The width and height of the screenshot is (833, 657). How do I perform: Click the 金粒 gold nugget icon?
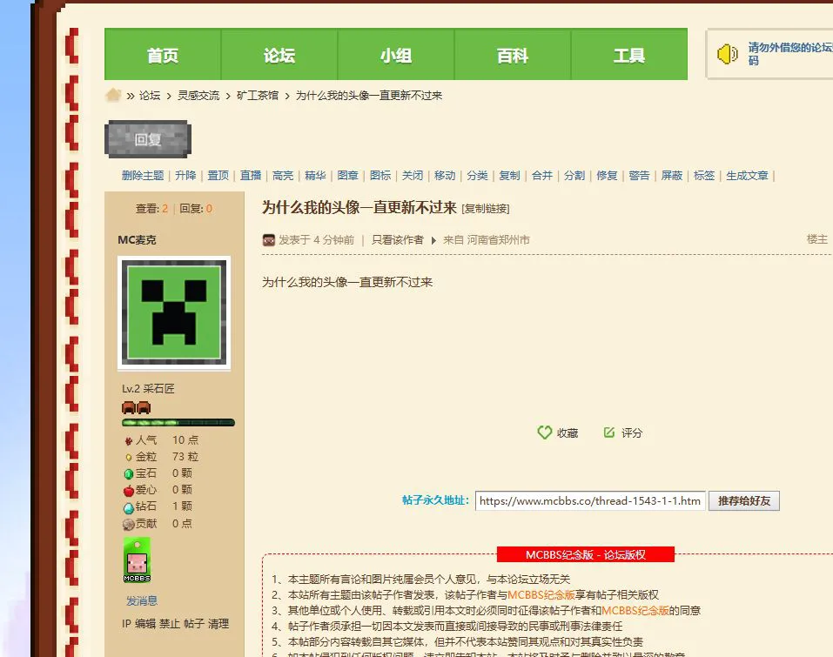128,458
